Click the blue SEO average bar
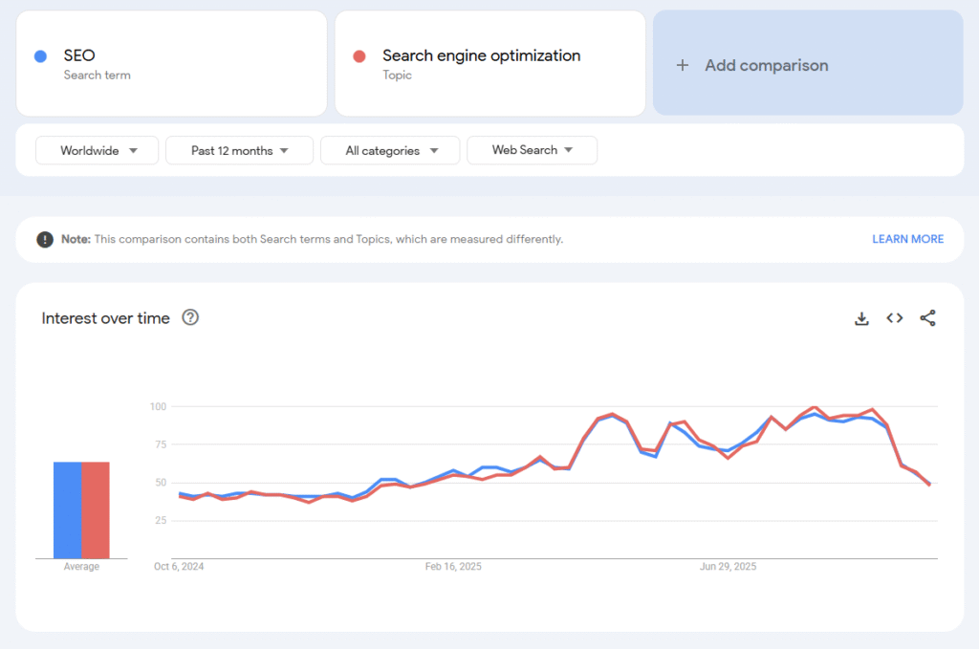 [x=67, y=509]
